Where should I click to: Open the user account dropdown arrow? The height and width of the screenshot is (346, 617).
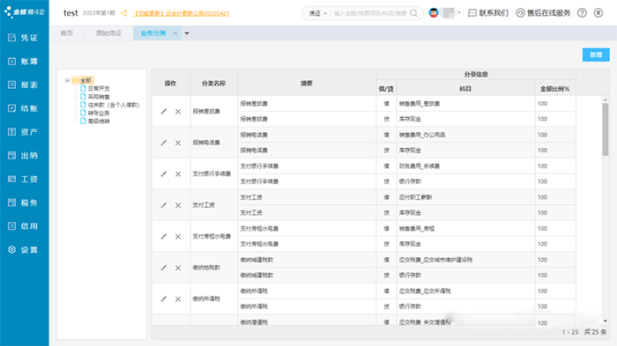pos(459,13)
